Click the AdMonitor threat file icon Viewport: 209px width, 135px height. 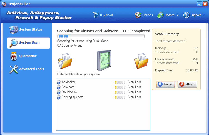[x=59, y=82]
